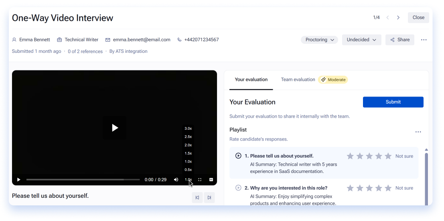Click 'Not sure' label for question 2
444x221 pixels.
pyautogui.click(x=404, y=188)
